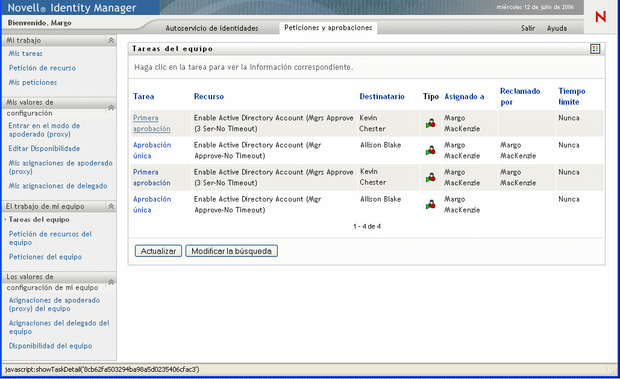Click the 1 - 4 de 4 pagination text
The width and height of the screenshot is (620, 379).
pyautogui.click(x=367, y=226)
